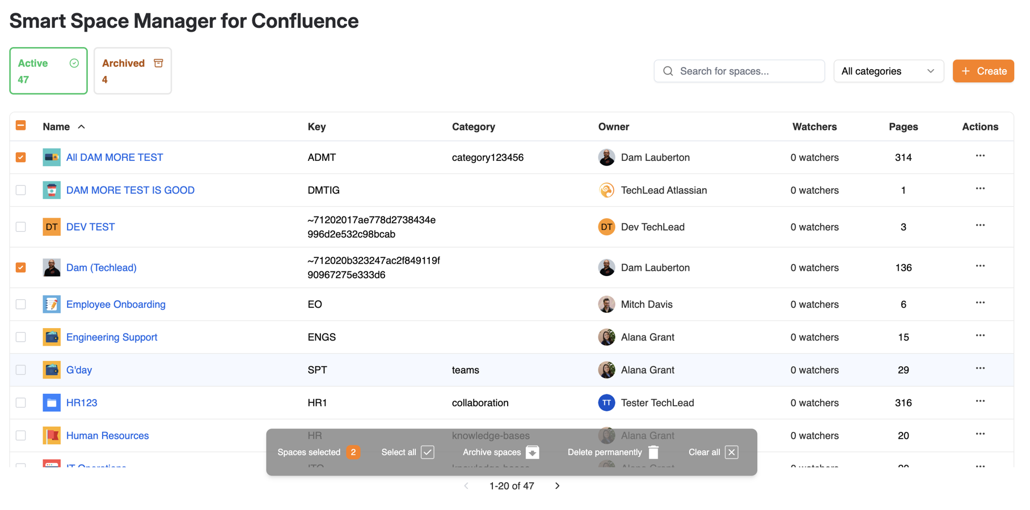1030x510 pixels.
Task: Open actions menu for HR123 row
Action: tap(980, 401)
